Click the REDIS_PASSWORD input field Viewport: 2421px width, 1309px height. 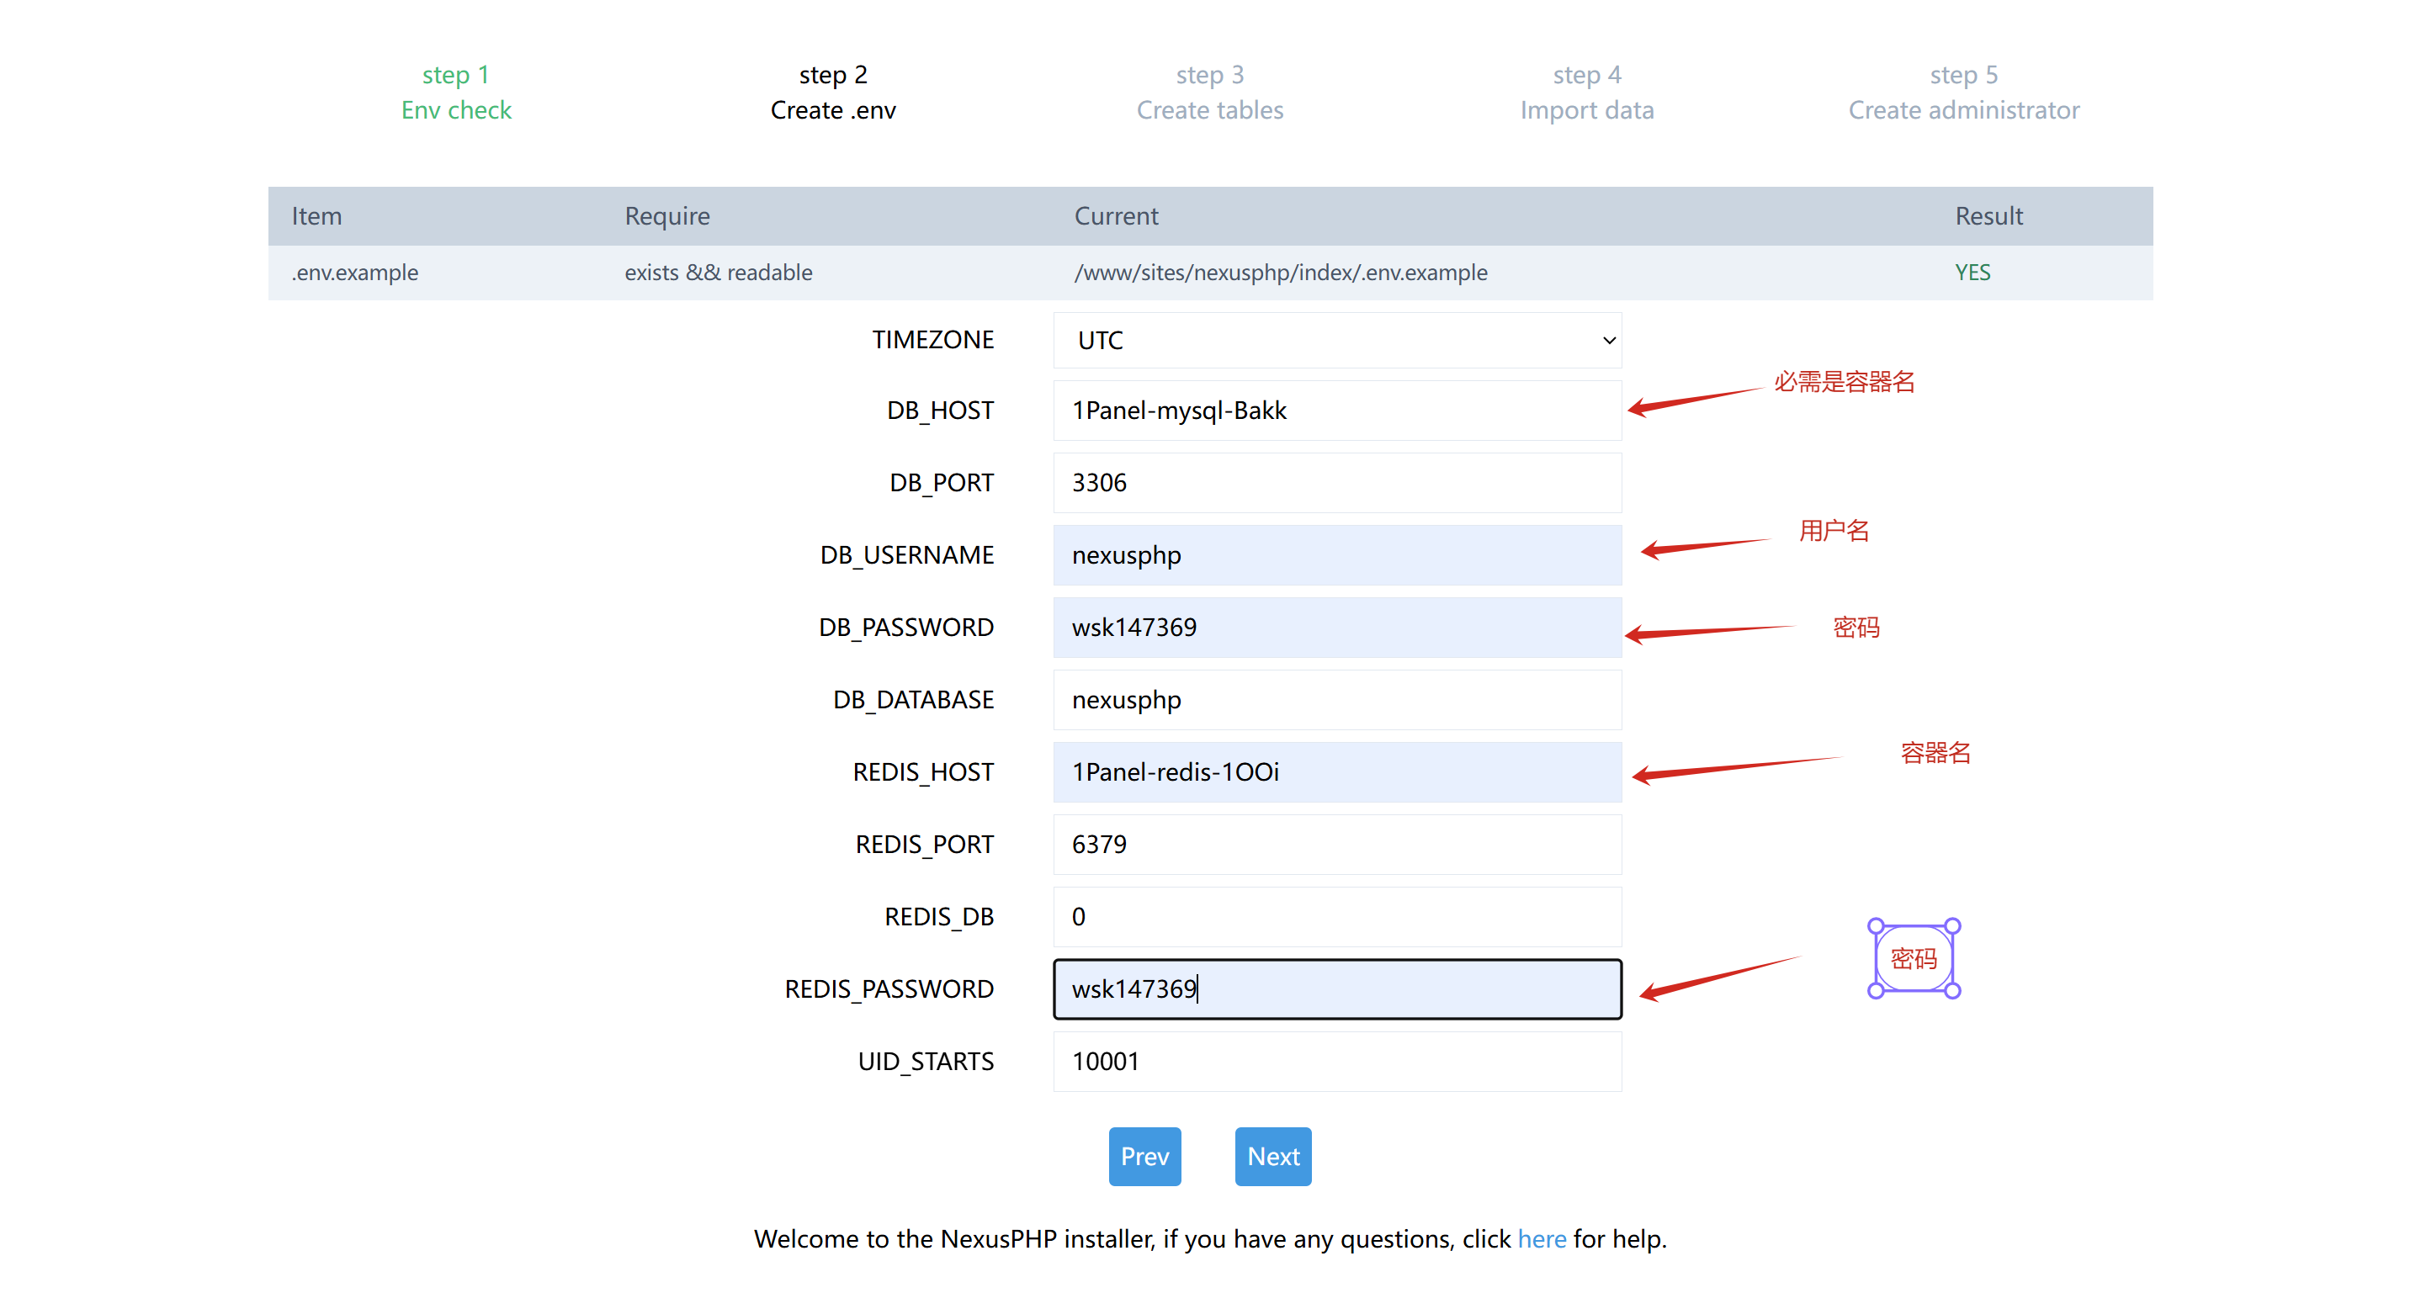[1336, 989]
